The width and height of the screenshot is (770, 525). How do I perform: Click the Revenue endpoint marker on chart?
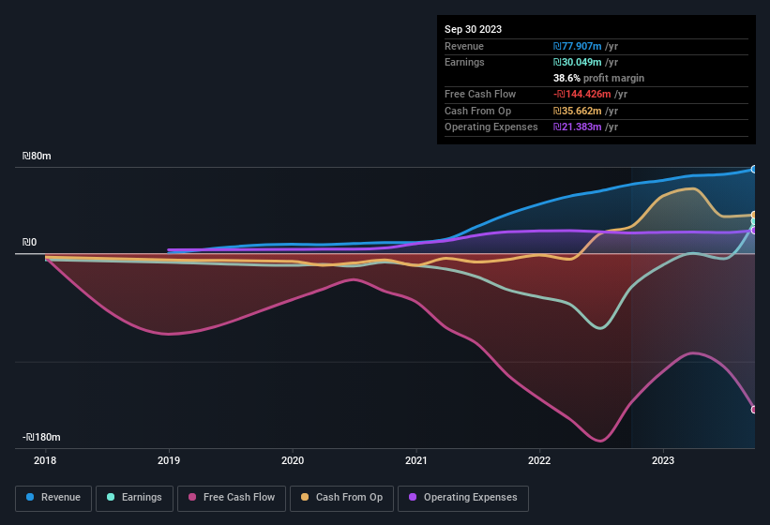pos(754,170)
